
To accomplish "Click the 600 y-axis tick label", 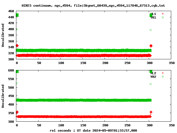I will coord(11,70).
